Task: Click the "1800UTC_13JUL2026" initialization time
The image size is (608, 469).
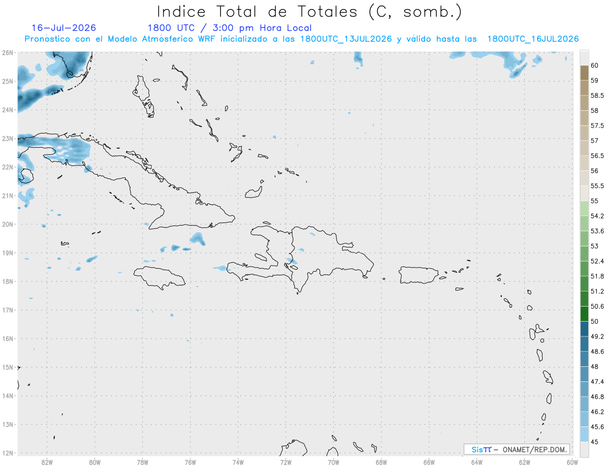Action: [x=346, y=39]
